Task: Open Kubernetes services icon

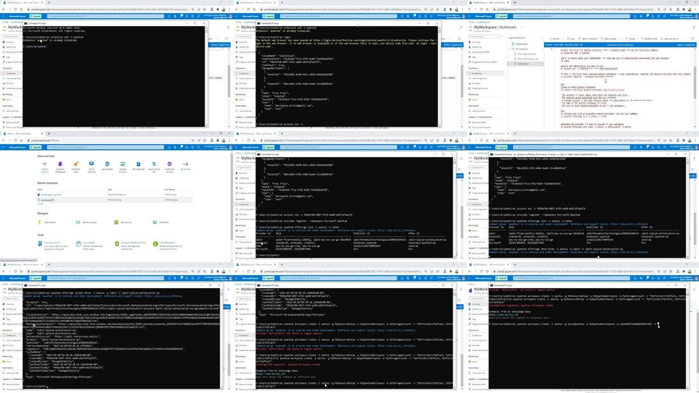Action: pos(170,166)
